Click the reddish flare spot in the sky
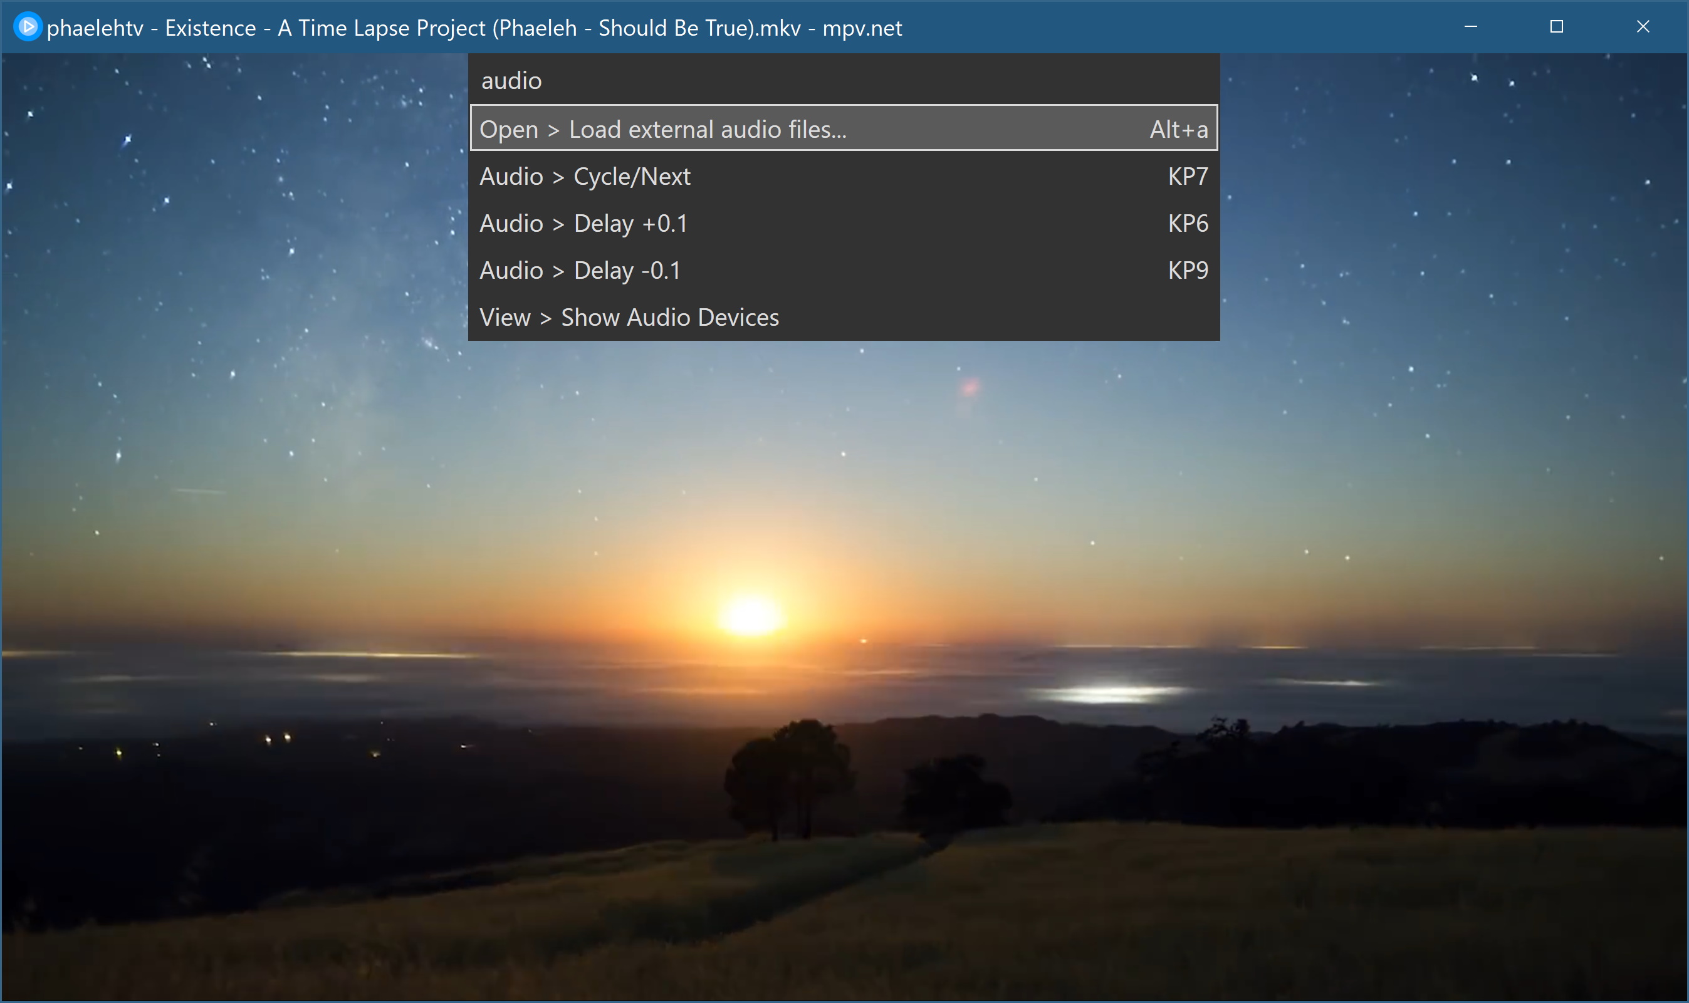This screenshot has height=1003, width=1689. [970, 387]
